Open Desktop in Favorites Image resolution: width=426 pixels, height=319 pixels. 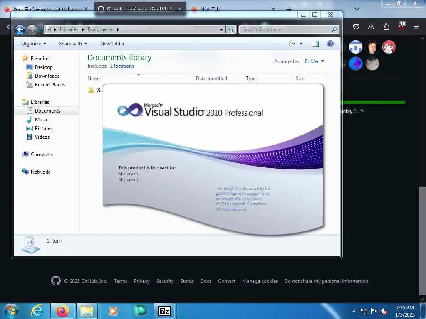pos(43,67)
